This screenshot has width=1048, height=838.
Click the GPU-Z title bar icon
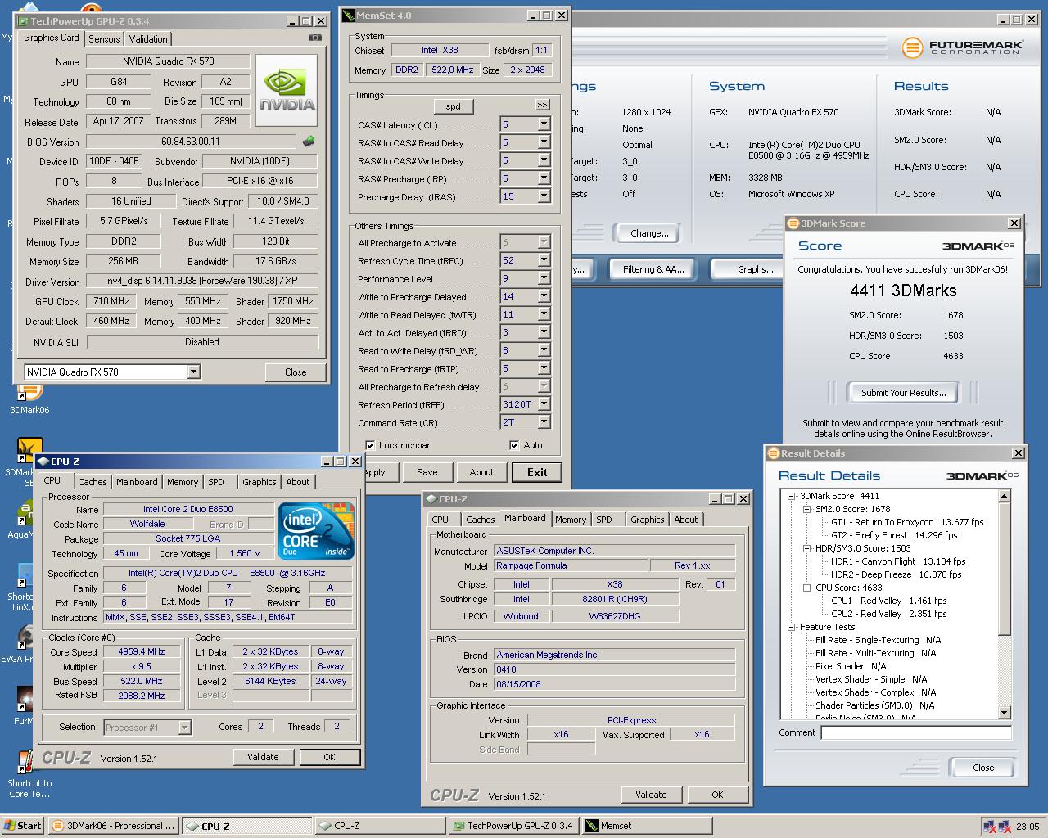point(23,21)
